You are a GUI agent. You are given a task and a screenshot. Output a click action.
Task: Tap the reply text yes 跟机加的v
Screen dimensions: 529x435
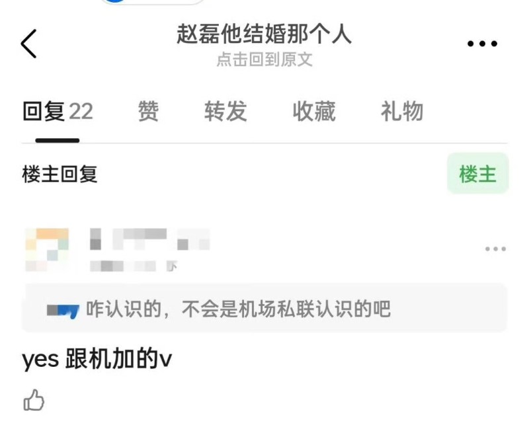tap(97, 359)
